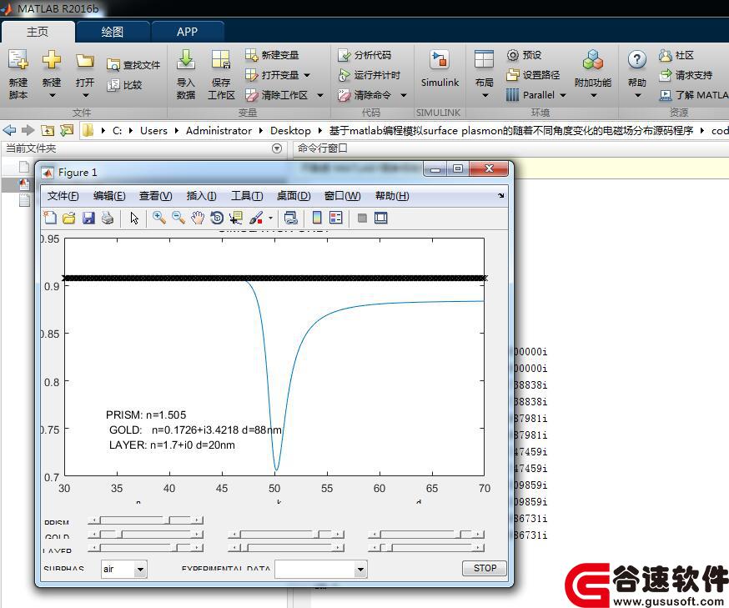Open the Edit (编辑) menu in Figure 1
The image size is (729, 608).
109,196
